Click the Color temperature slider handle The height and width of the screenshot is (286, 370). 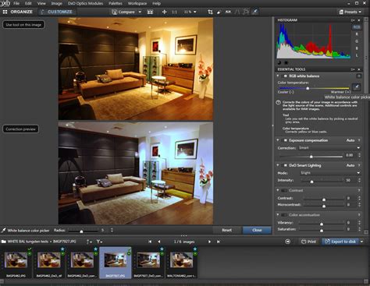click(308, 88)
